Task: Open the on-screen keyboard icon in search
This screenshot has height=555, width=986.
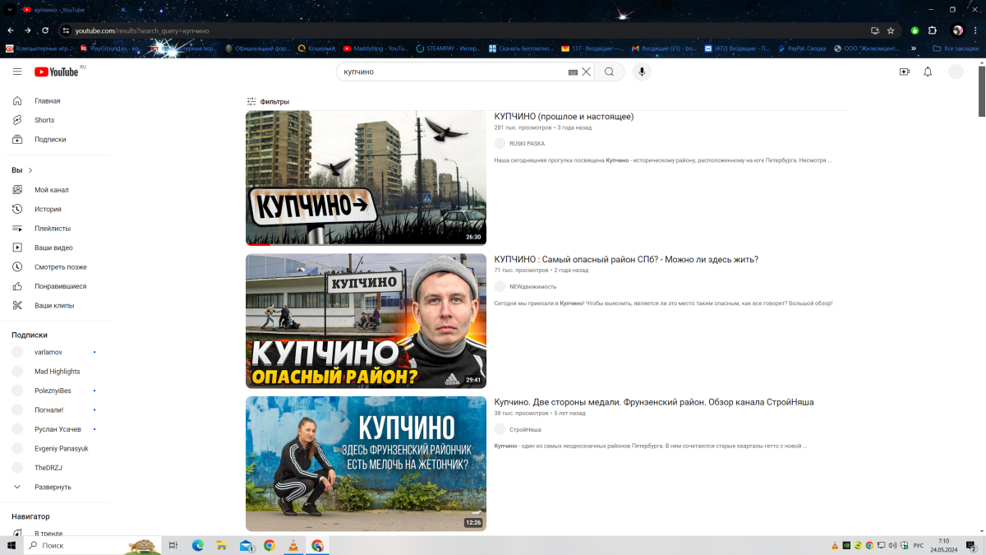Action: (x=573, y=72)
